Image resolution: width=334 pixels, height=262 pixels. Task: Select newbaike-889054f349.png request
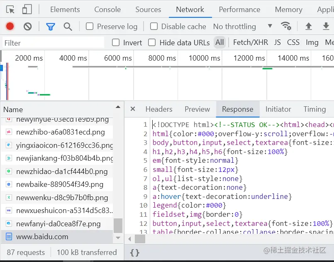pos(57,184)
